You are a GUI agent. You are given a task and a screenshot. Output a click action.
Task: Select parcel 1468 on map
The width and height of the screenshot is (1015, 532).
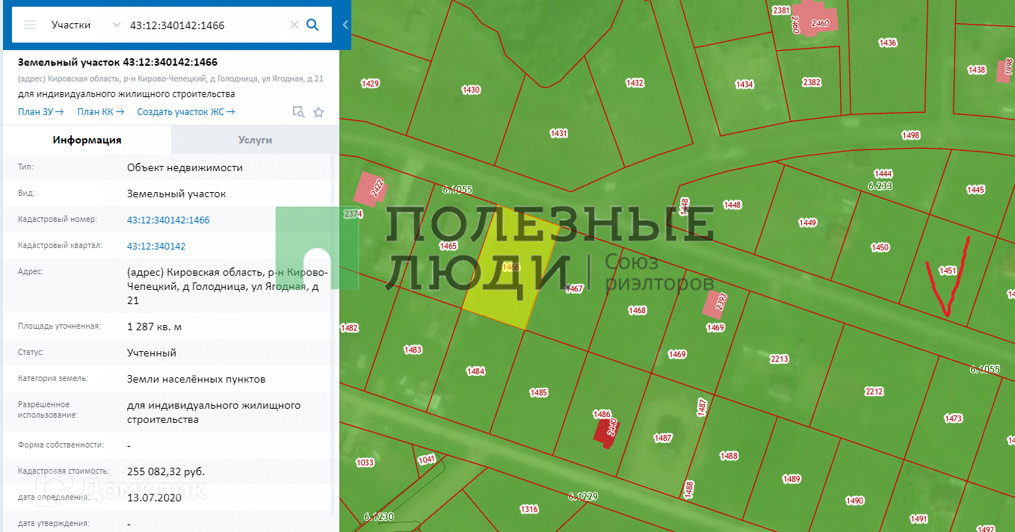tap(637, 310)
